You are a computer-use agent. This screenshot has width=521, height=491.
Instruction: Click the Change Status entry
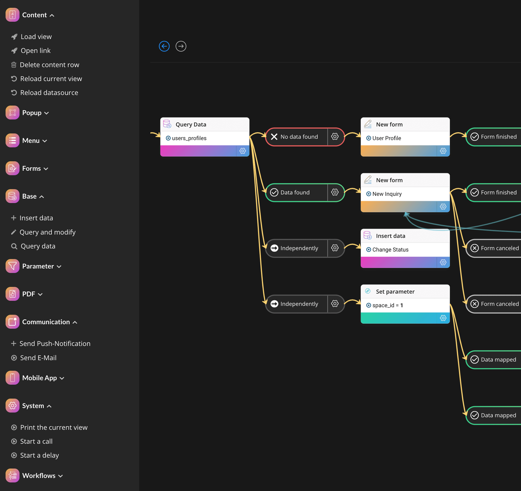pyautogui.click(x=387, y=249)
